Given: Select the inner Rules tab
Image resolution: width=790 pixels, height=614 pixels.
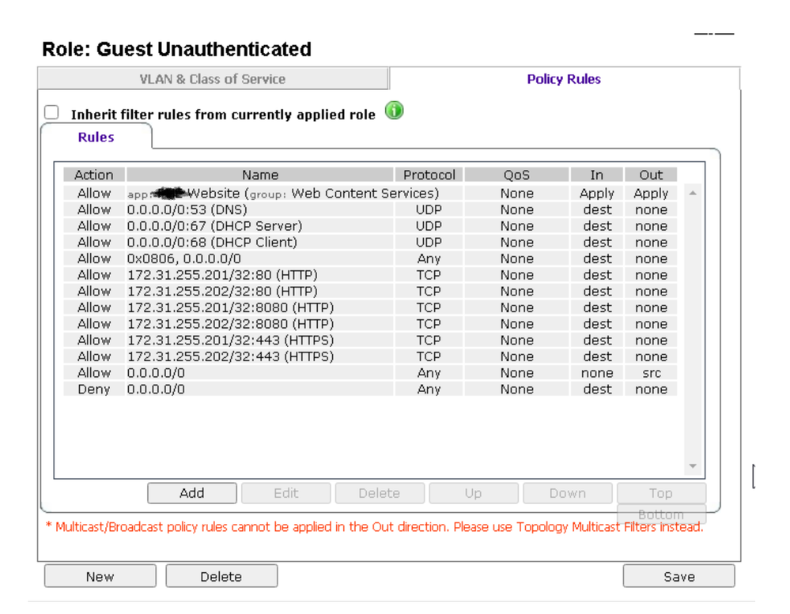Looking at the screenshot, I should (96, 137).
